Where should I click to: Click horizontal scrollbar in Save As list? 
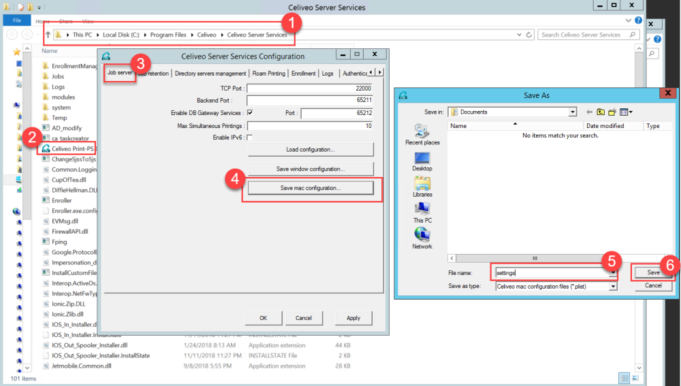pos(535,258)
